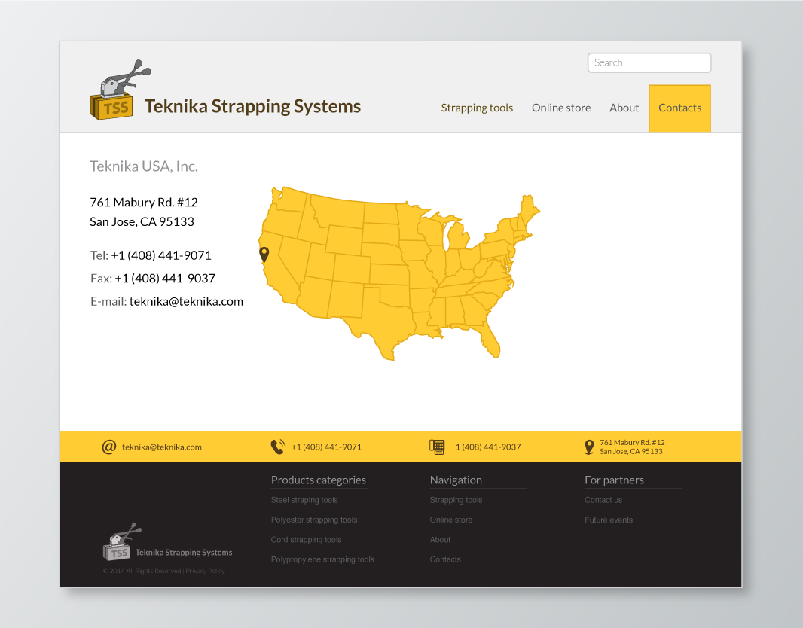Screen dimensions: 803x628
Task: Click the @ email icon in yellow bar
Action: 109,447
